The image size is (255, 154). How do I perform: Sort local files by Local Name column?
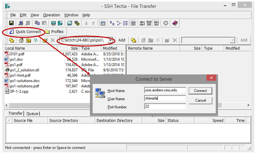(x=31, y=48)
